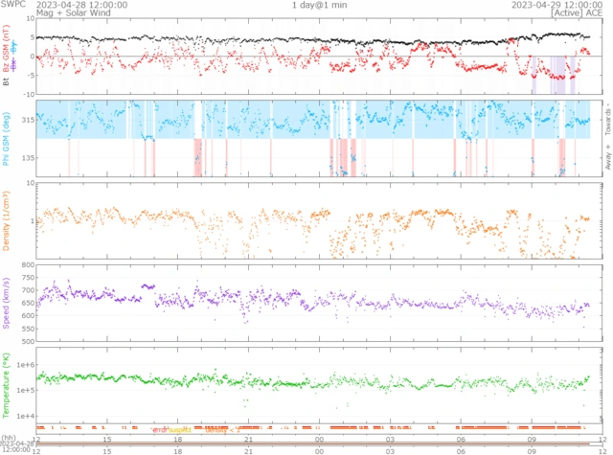This screenshot has width=613, height=455.
Task: Click the yellow "suspect" data flag legend
Action: pyautogui.click(x=180, y=430)
